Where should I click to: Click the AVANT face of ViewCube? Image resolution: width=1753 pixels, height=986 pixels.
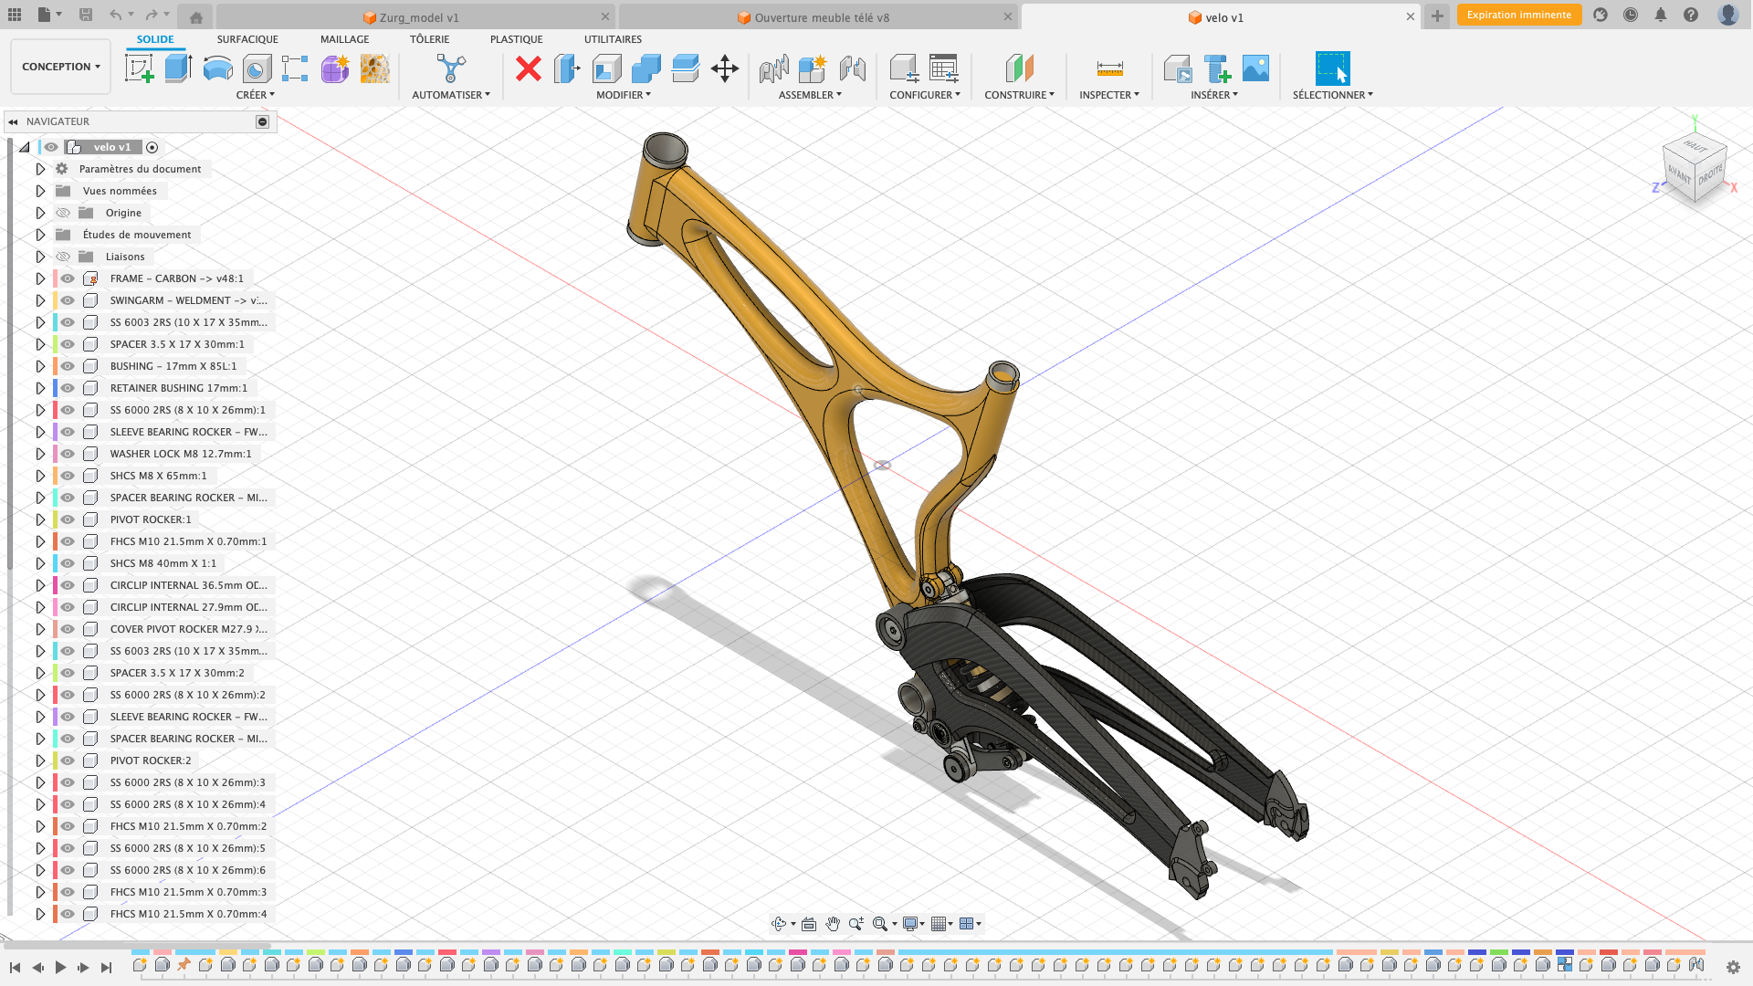tap(1678, 173)
